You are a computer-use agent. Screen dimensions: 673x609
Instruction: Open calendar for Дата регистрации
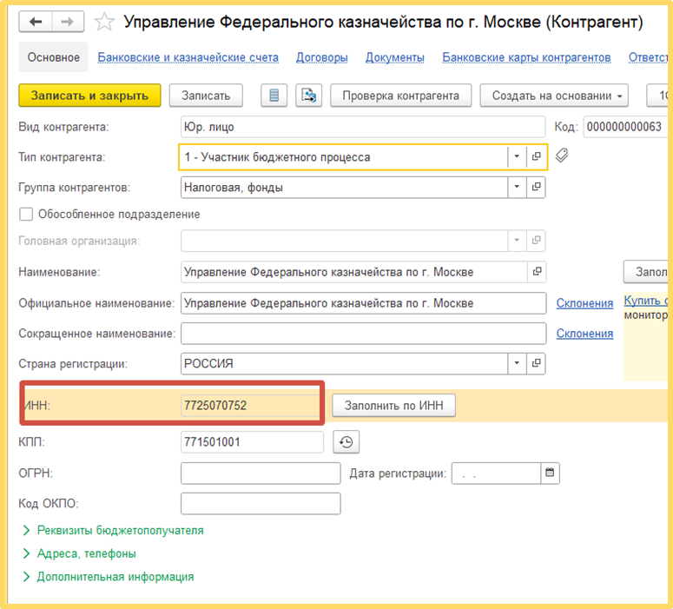550,473
